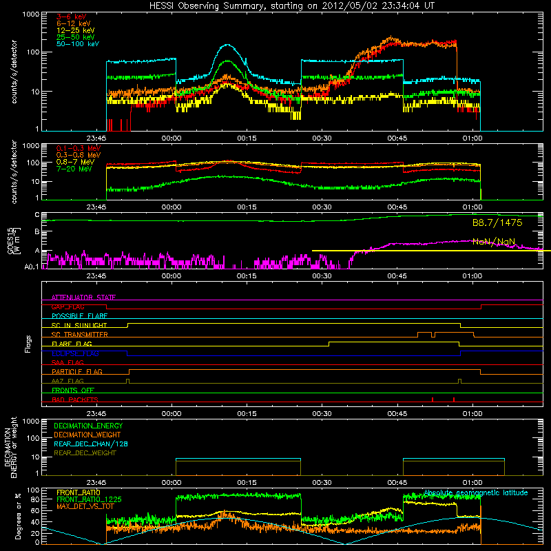Viewport: 551px width, 551px height.
Task: Click the 0.1-0.3 MeV legend entry
Action: [79, 148]
